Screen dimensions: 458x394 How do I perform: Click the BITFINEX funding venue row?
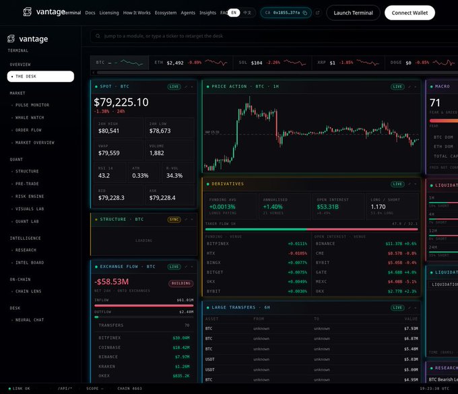pyautogui.click(x=257, y=244)
